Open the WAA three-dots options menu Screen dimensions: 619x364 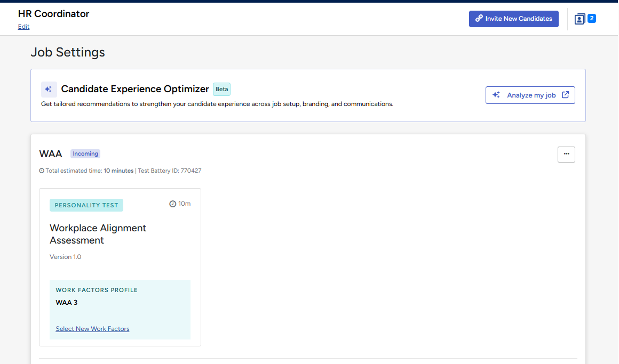567,154
